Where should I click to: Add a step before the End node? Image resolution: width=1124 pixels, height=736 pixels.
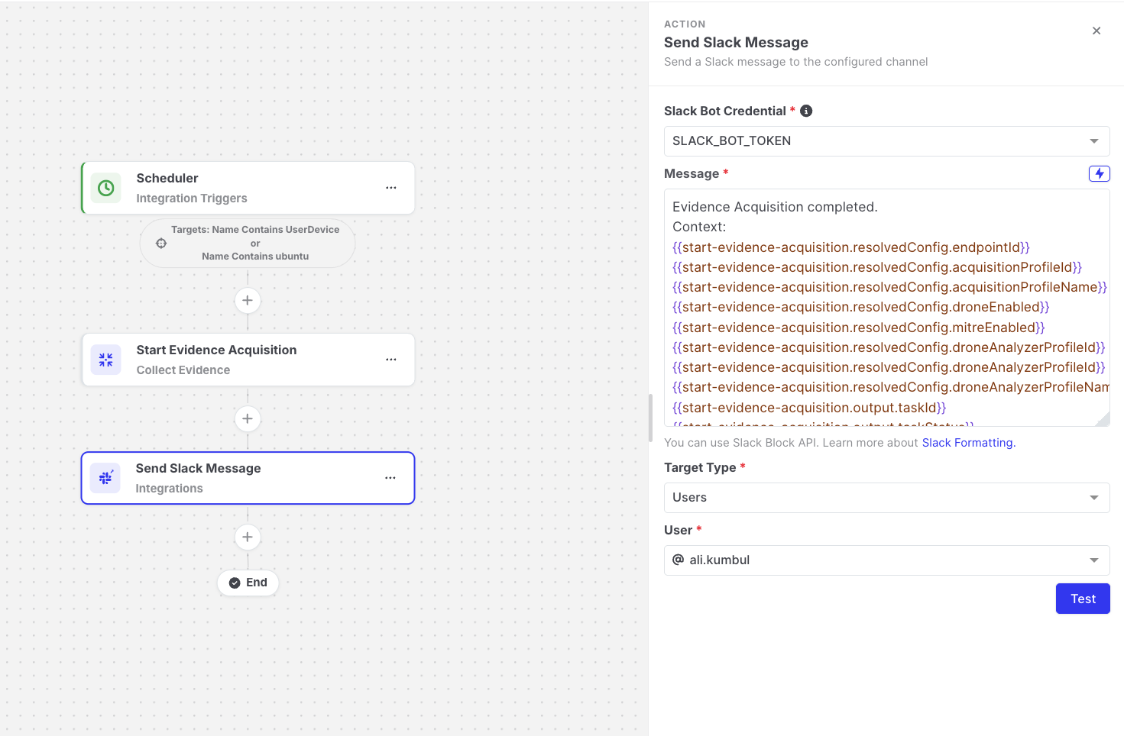(x=248, y=537)
